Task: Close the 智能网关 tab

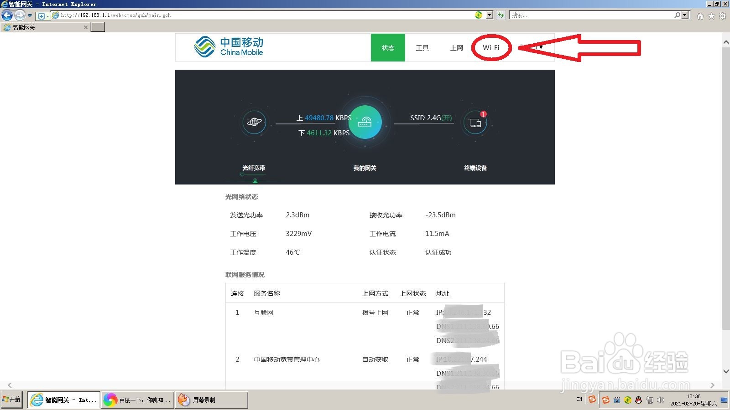Action: pyautogui.click(x=86, y=27)
